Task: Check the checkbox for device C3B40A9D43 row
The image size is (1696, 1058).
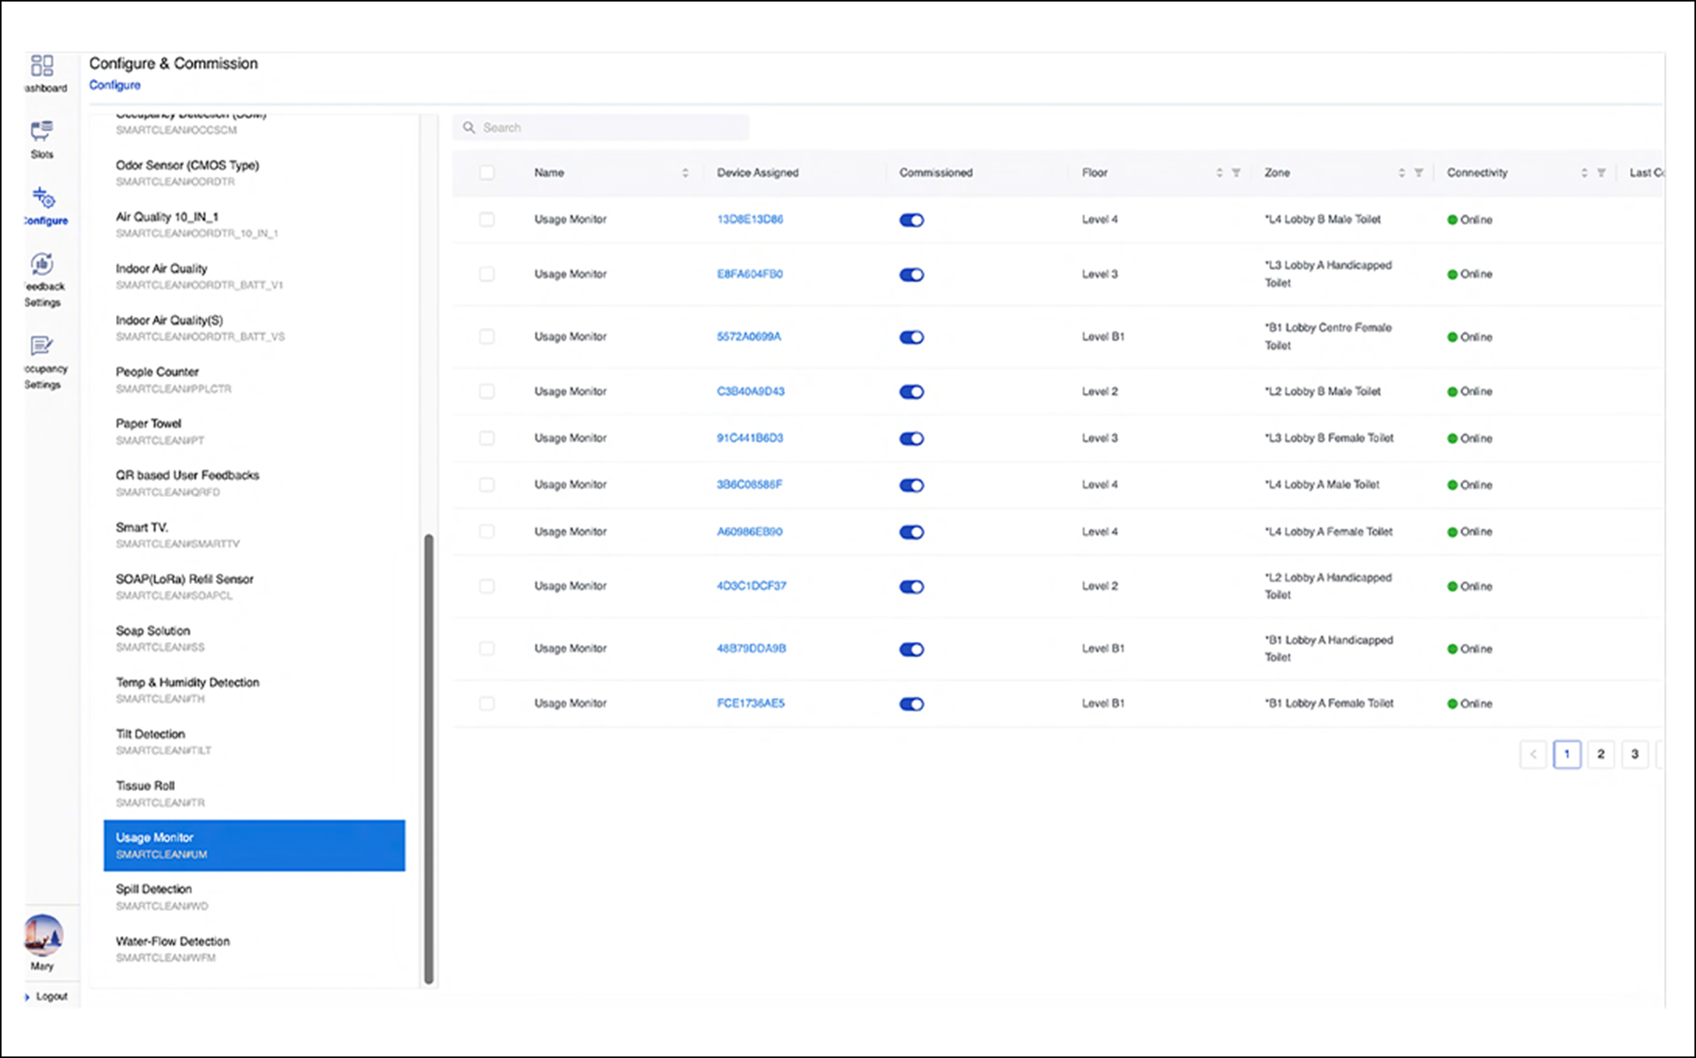Action: 487,391
